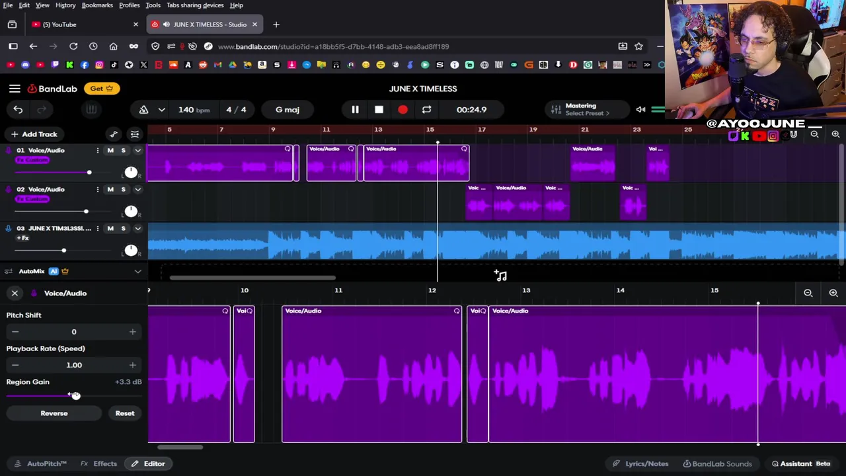Image resolution: width=846 pixels, height=476 pixels.
Task: Expand track 02 with its chevron
Action: click(x=137, y=190)
